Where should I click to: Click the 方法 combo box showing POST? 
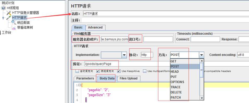[x=184, y=55]
